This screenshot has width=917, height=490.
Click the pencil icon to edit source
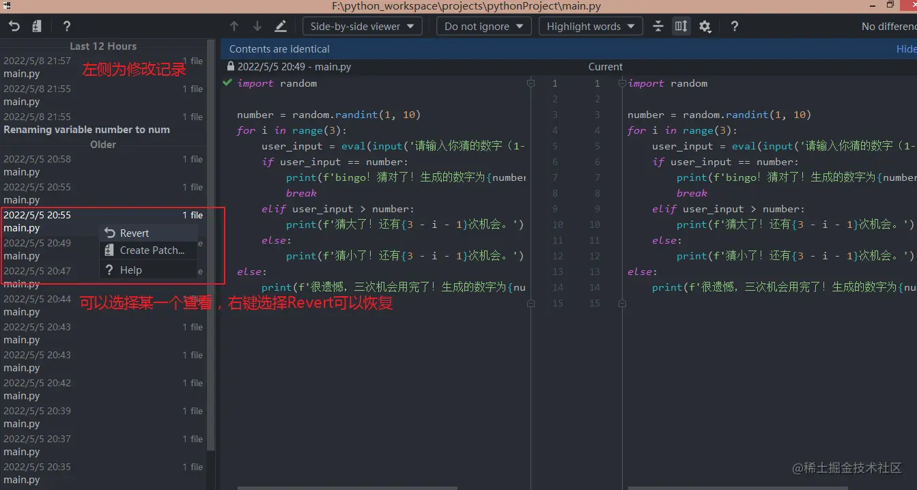(281, 26)
